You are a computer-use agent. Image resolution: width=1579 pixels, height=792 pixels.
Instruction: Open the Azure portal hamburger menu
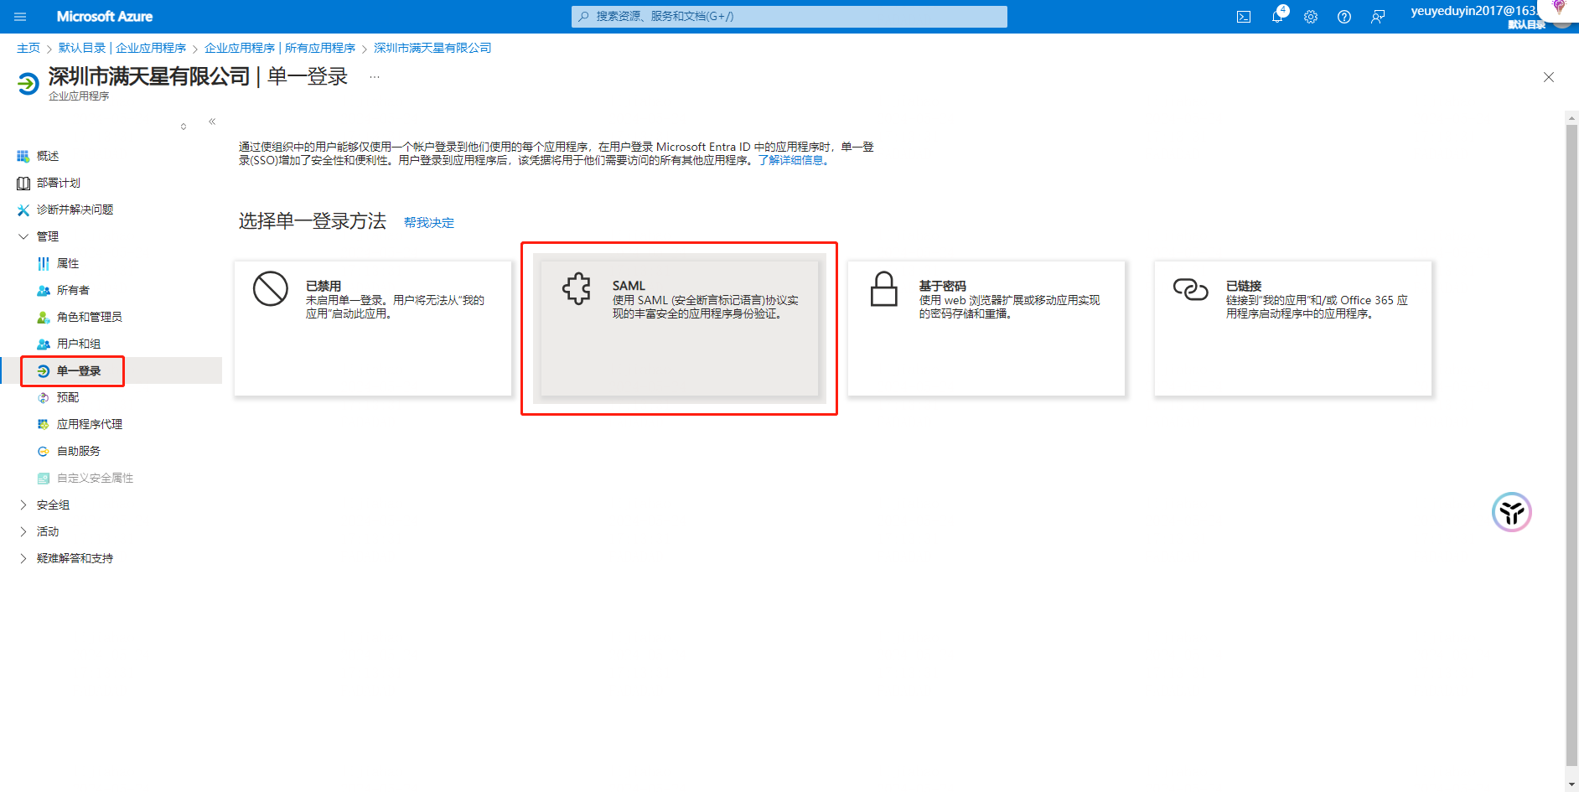click(20, 17)
